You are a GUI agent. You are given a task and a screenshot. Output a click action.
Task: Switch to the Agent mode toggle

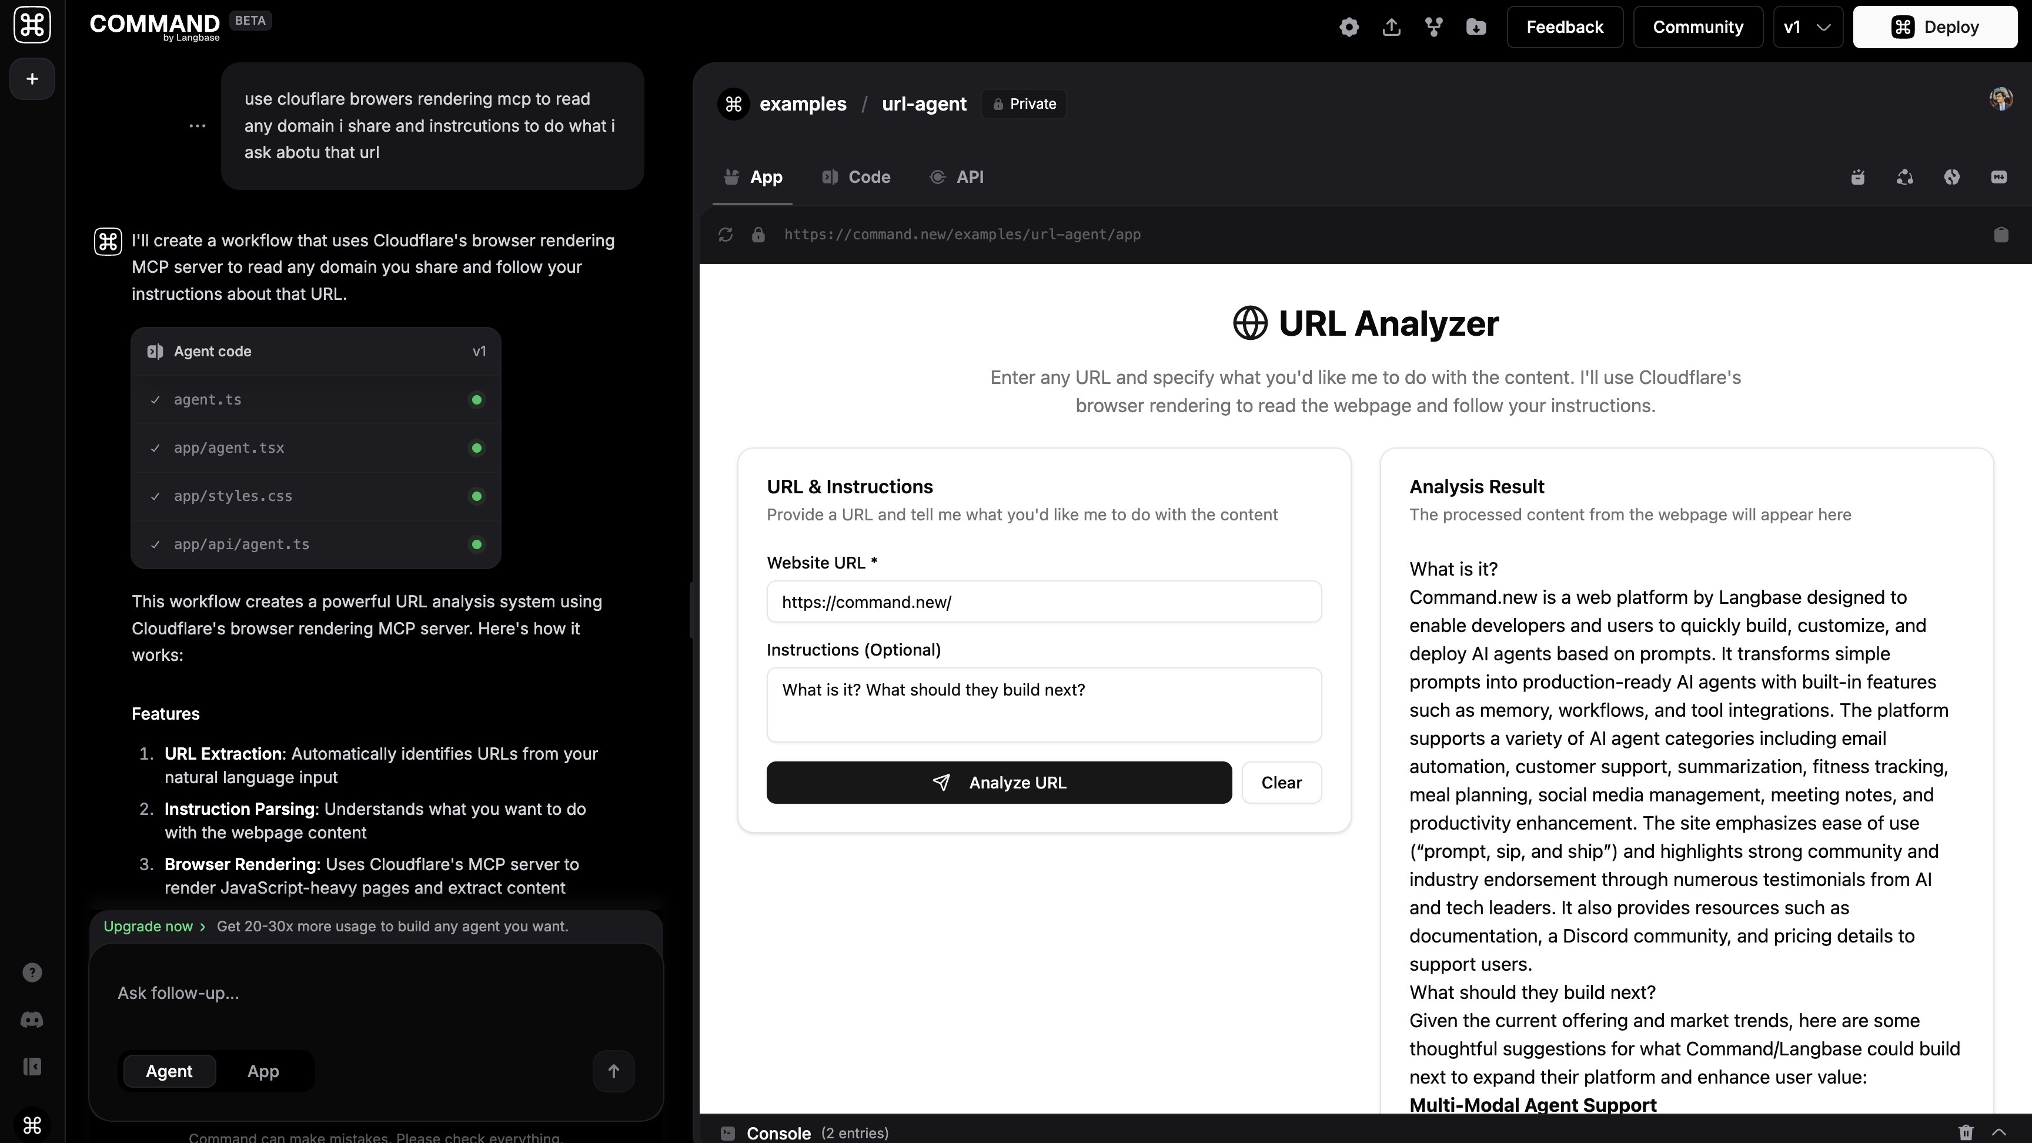(168, 1071)
